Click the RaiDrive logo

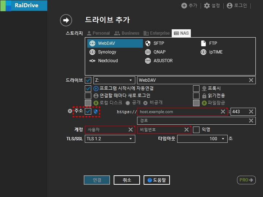24,5
